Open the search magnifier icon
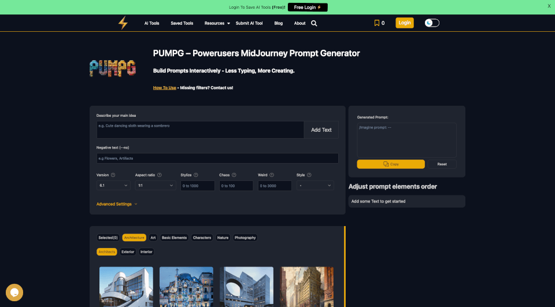Image resolution: width=555 pixels, height=307 pixels. [314, 23]
